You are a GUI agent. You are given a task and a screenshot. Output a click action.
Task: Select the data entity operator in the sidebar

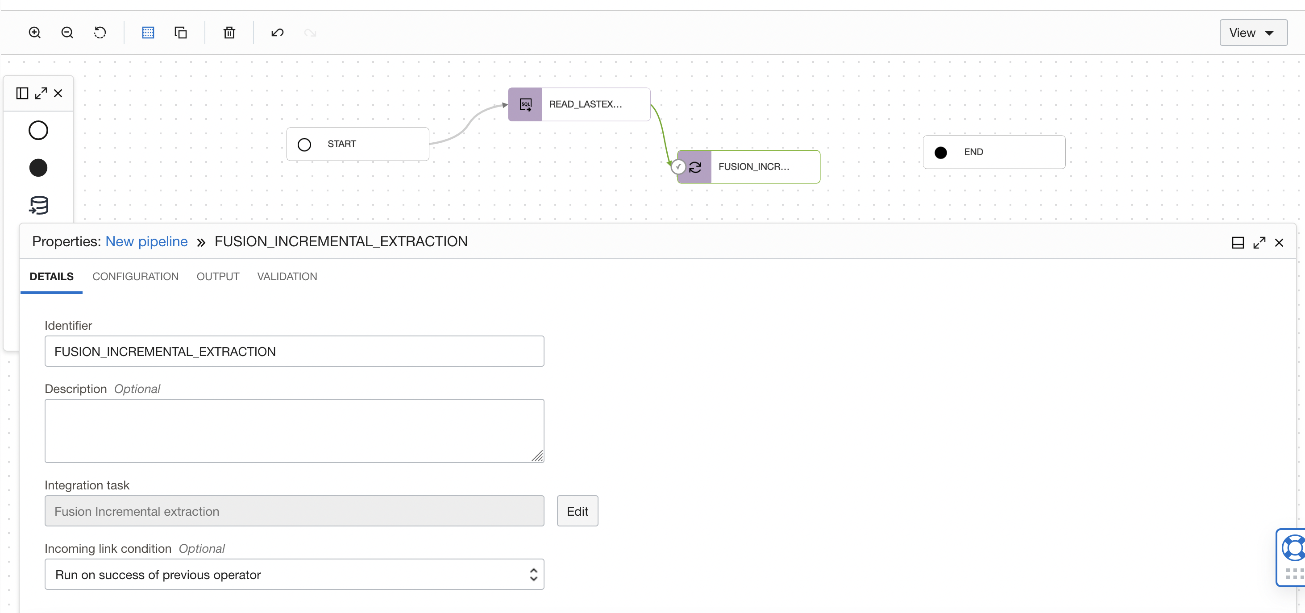pyautogui.click(x=38, y=205)
